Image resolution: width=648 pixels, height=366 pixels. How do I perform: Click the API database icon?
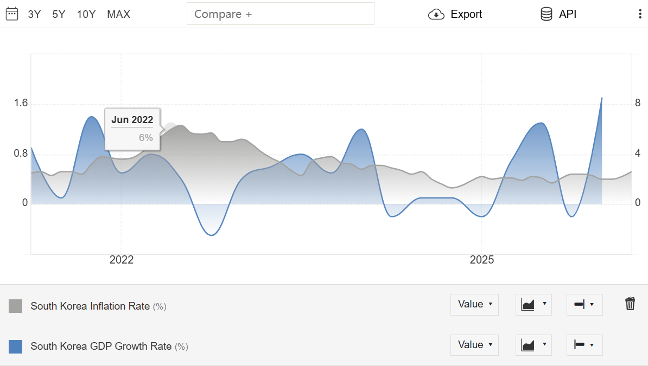(x=547, y=14)
